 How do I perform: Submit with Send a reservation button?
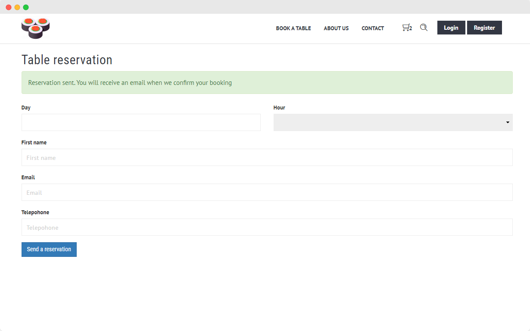click(49, 250)
